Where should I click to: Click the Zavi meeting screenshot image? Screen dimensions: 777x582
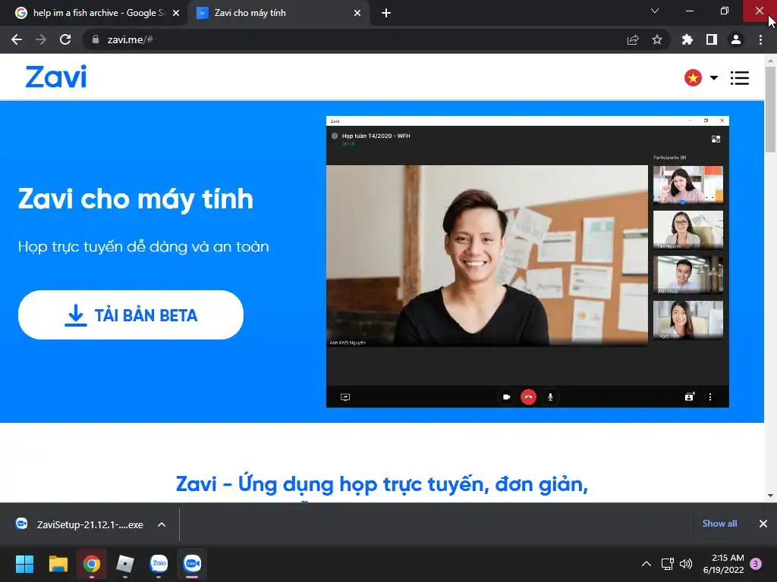point(527,261)
